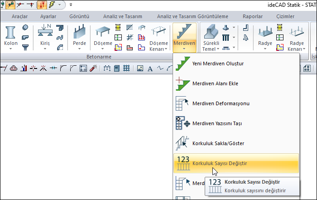
Task: Open the Döşeme Kenarı dropdown arrow
Action: pos(166,49)
